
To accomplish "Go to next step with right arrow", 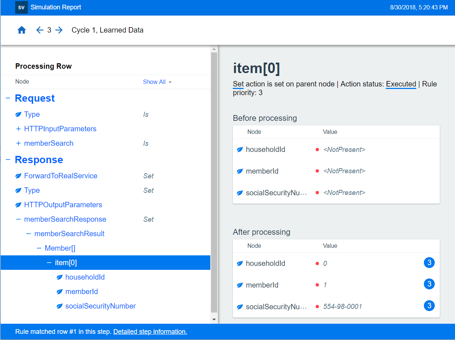I will tap(59, 30).
